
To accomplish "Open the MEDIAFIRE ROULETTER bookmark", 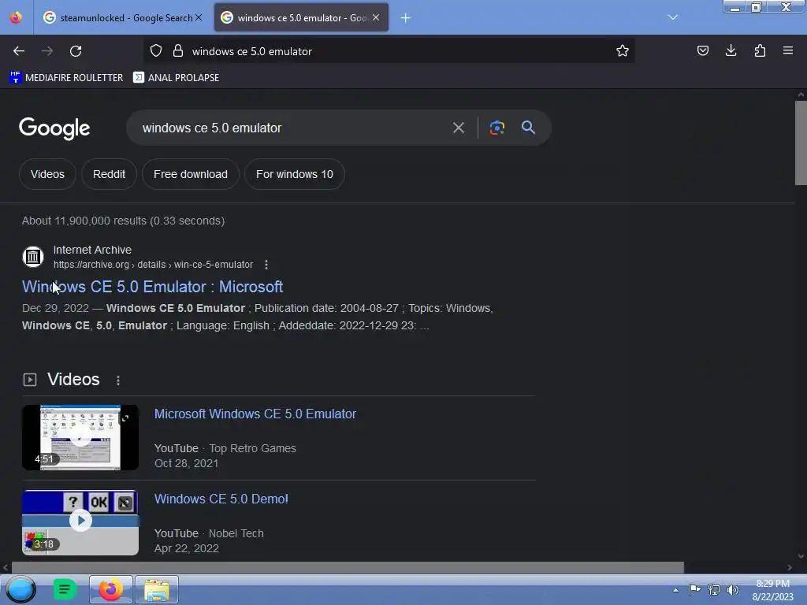I will 66,78.
